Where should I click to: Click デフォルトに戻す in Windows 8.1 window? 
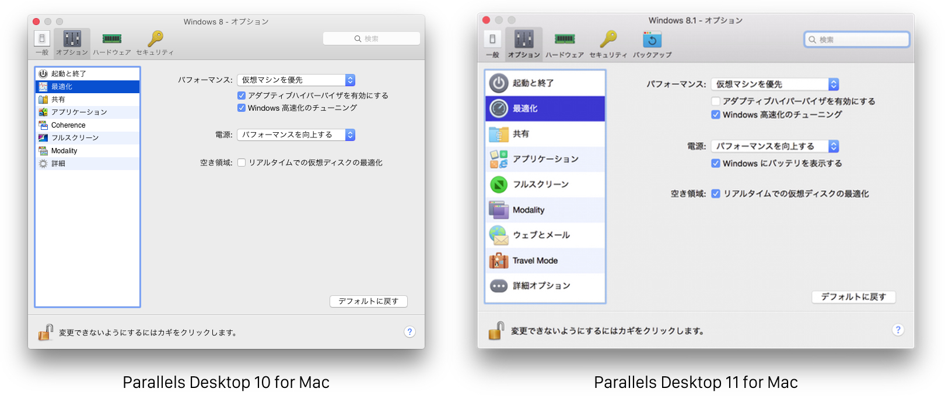click(x=854, y=297)
